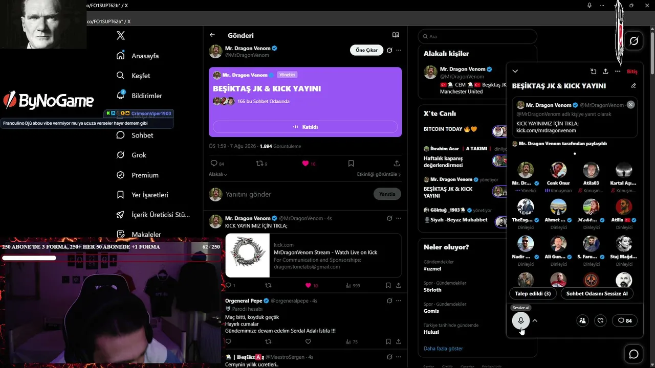
Task: Open the floating chat messages button
Action: coord(634,354)
